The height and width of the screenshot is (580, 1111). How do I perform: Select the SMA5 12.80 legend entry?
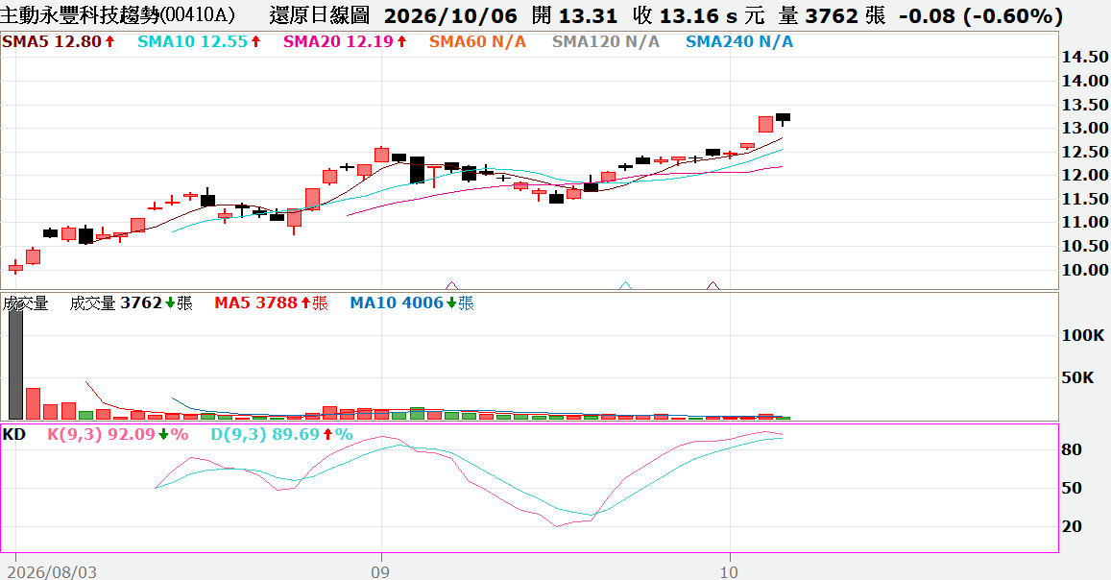click(59, 42)
